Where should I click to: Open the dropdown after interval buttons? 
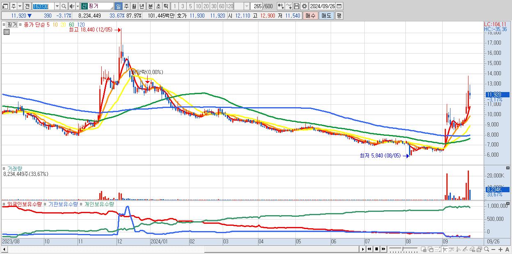(x=246, y=6)
